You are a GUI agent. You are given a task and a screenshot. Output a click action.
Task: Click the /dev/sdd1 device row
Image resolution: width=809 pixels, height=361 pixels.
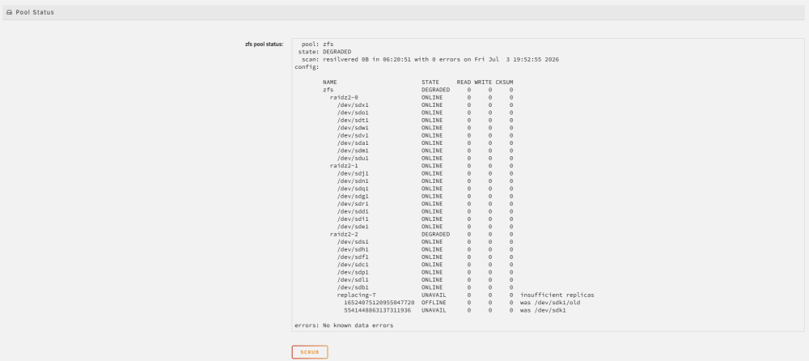point(426,211)
